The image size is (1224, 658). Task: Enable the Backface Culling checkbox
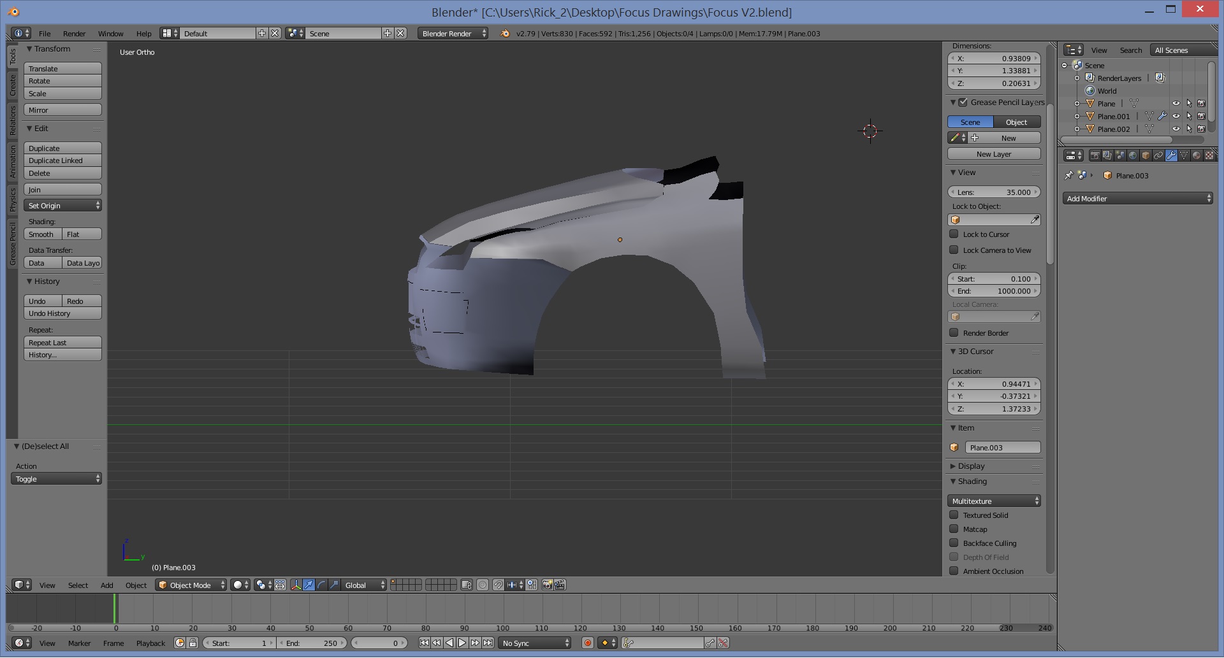(x=954, y=543)
